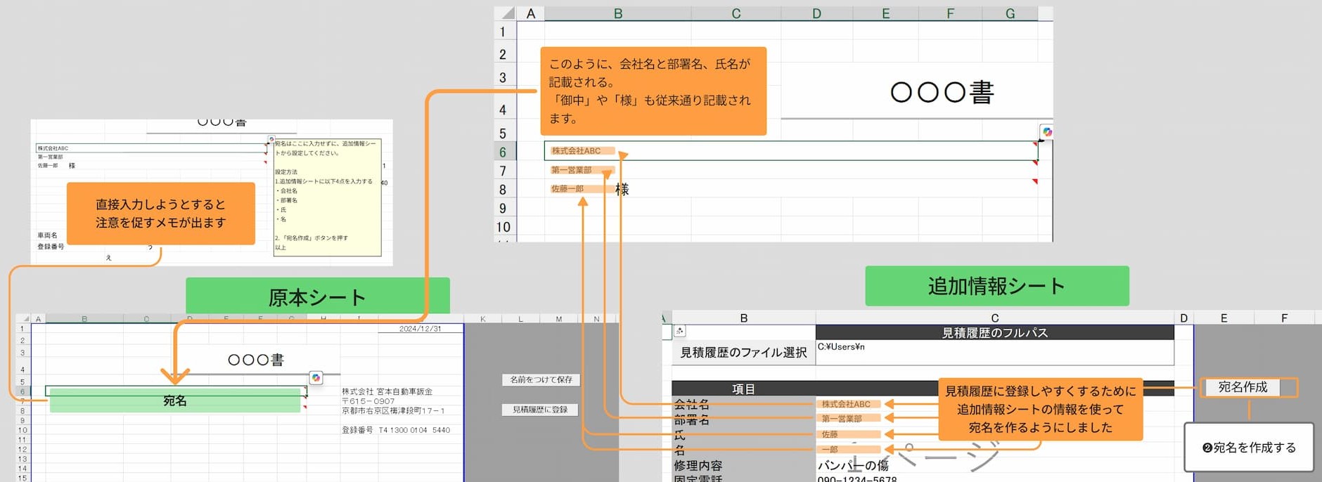
Task: Click the Copilot icon above the green 宛名 cell
Action: coord(316,378)
